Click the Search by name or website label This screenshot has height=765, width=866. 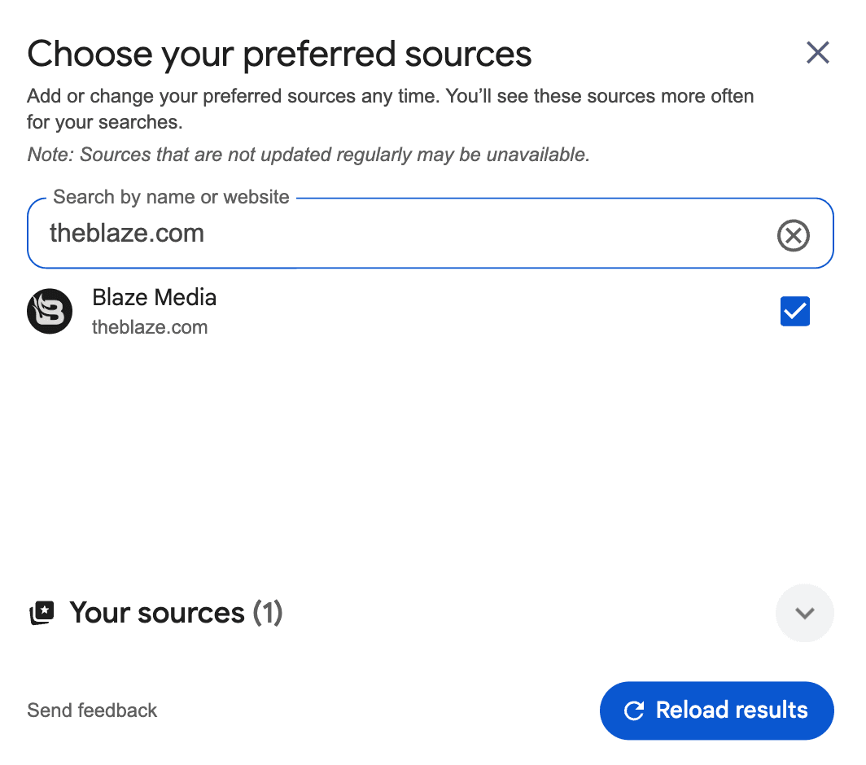click(171, 197)
